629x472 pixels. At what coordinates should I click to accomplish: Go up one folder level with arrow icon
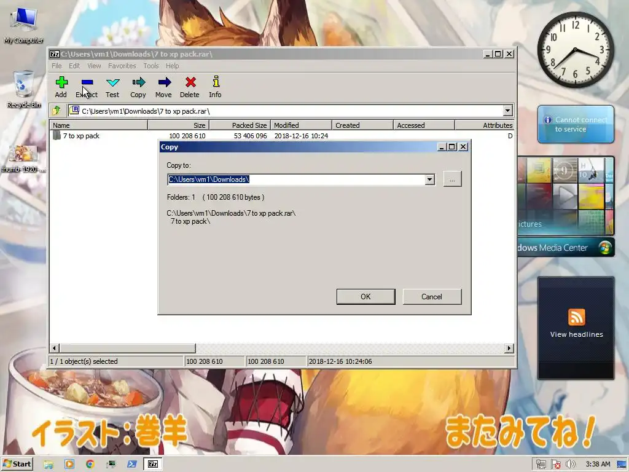point(56,111)
